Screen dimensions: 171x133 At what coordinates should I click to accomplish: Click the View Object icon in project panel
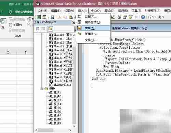[x=43, y=29]
